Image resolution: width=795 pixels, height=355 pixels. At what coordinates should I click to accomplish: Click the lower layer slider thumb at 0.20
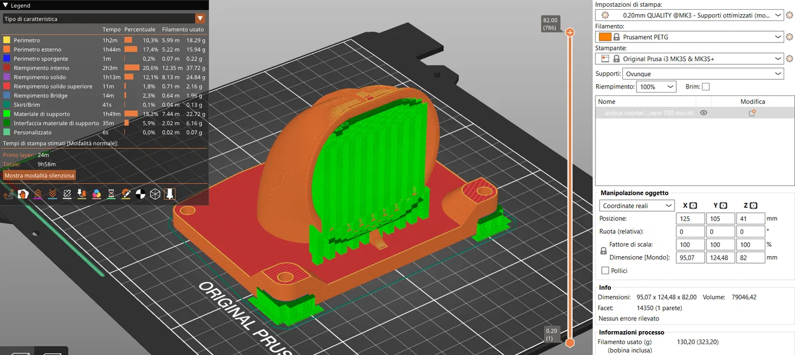tap(570, 343)
